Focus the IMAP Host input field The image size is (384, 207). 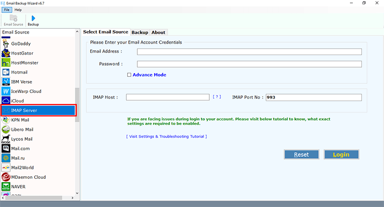pyautogui.click(x=168, y=97)
